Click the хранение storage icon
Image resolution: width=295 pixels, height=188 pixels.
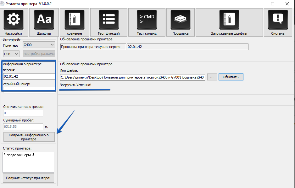[74, 20]
